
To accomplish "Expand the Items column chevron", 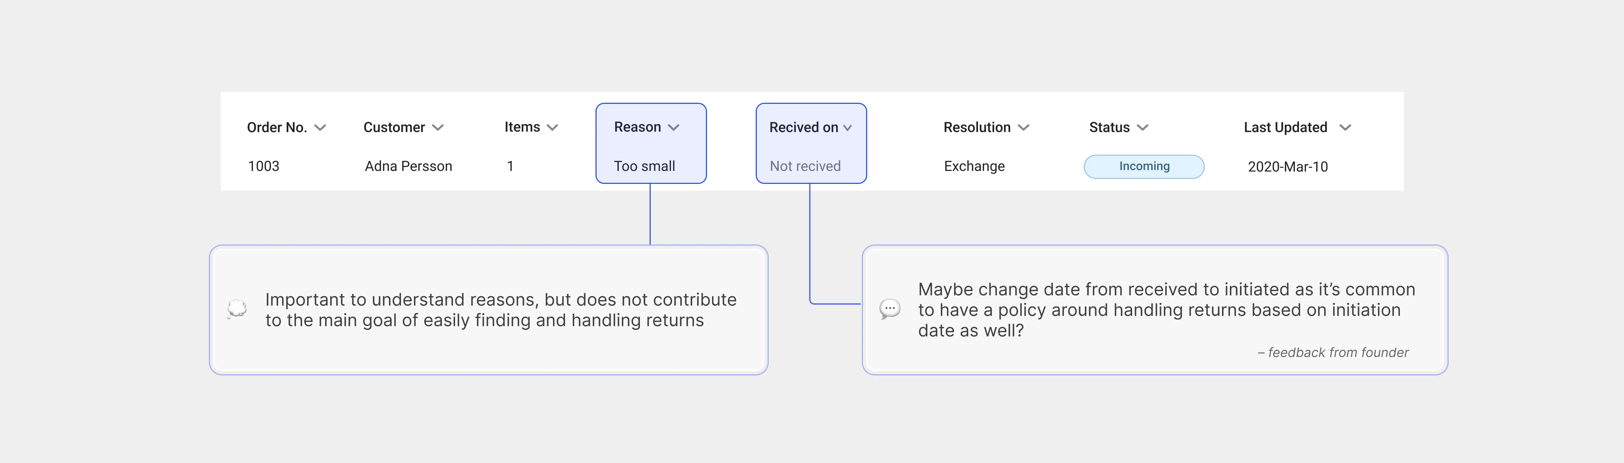I will coord(552,128).
